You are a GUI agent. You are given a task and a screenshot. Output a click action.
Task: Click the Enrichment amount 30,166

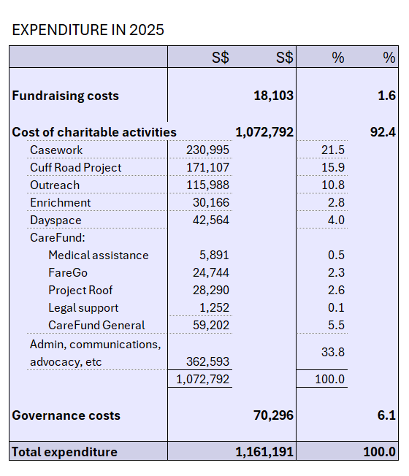[x=211, y=202]
